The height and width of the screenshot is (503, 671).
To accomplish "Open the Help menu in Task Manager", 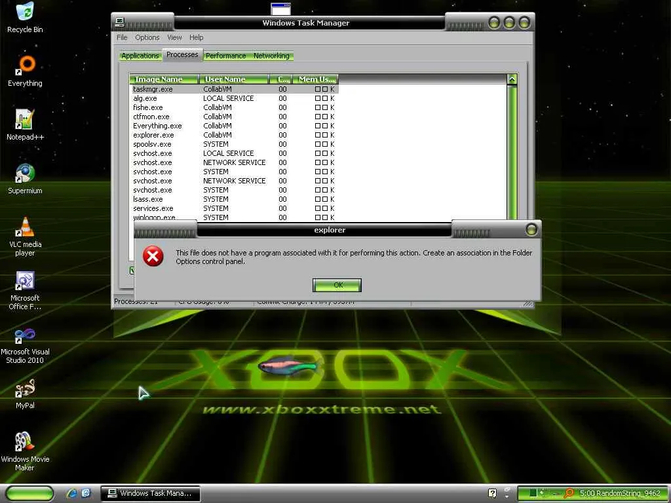I will (x=197, y=37).
